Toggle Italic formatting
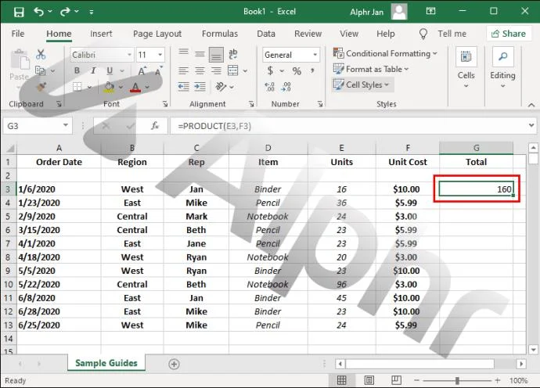This screenshot has height=388, width=540. coord(93,70)
